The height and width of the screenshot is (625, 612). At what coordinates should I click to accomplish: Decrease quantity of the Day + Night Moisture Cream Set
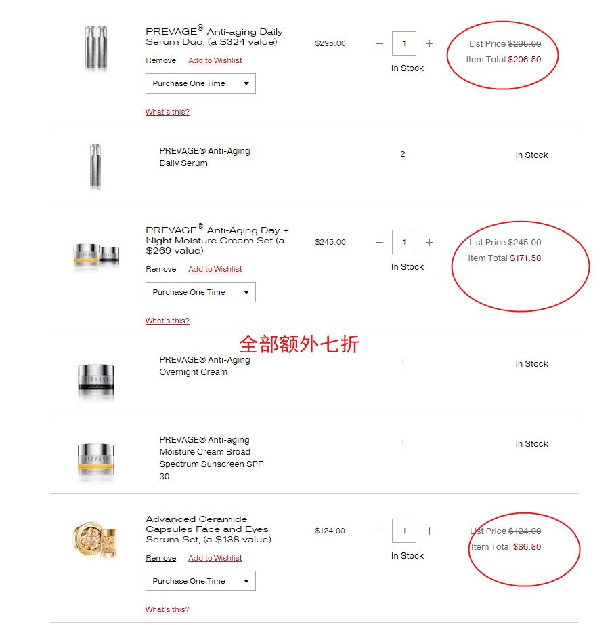click(x=380, y=242)
